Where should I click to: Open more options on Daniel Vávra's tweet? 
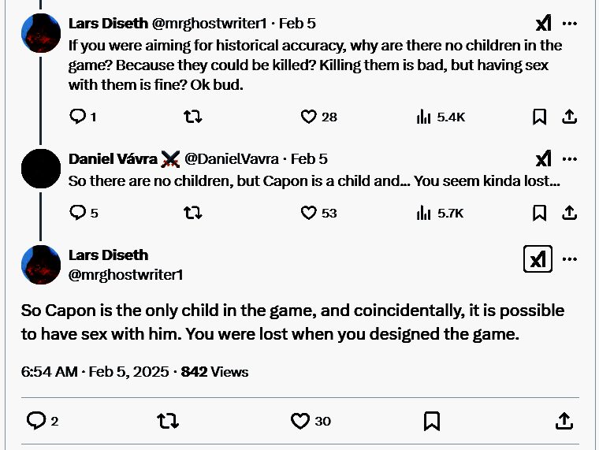(x=570, y=159)
